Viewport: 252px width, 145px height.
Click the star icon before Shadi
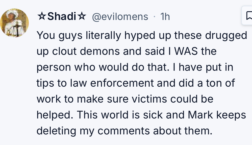42,16
